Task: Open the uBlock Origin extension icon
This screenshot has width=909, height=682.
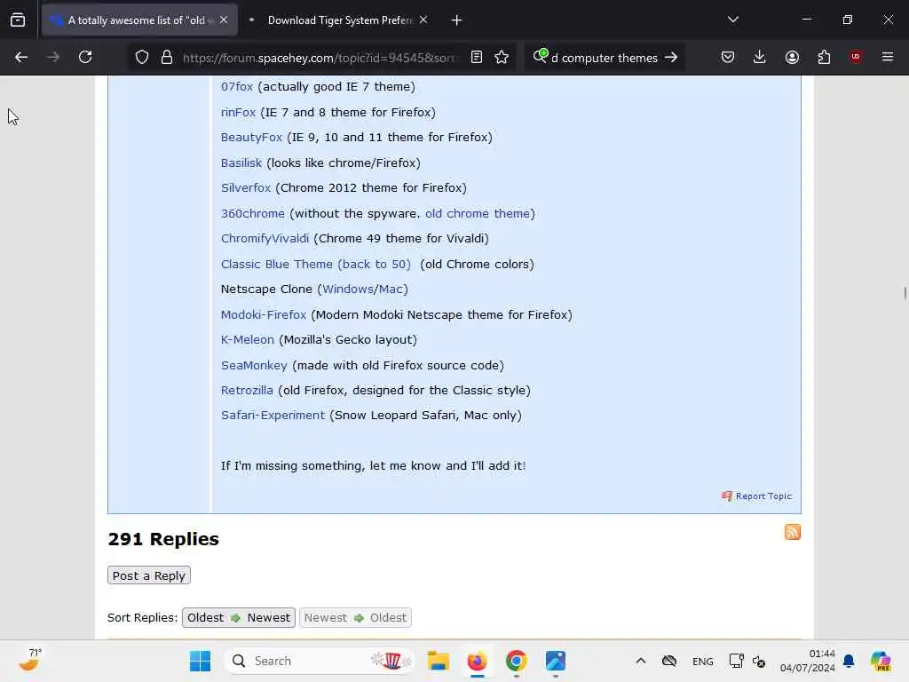Action: 856,57
